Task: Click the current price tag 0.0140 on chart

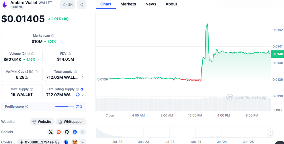Action: point(277,54)
